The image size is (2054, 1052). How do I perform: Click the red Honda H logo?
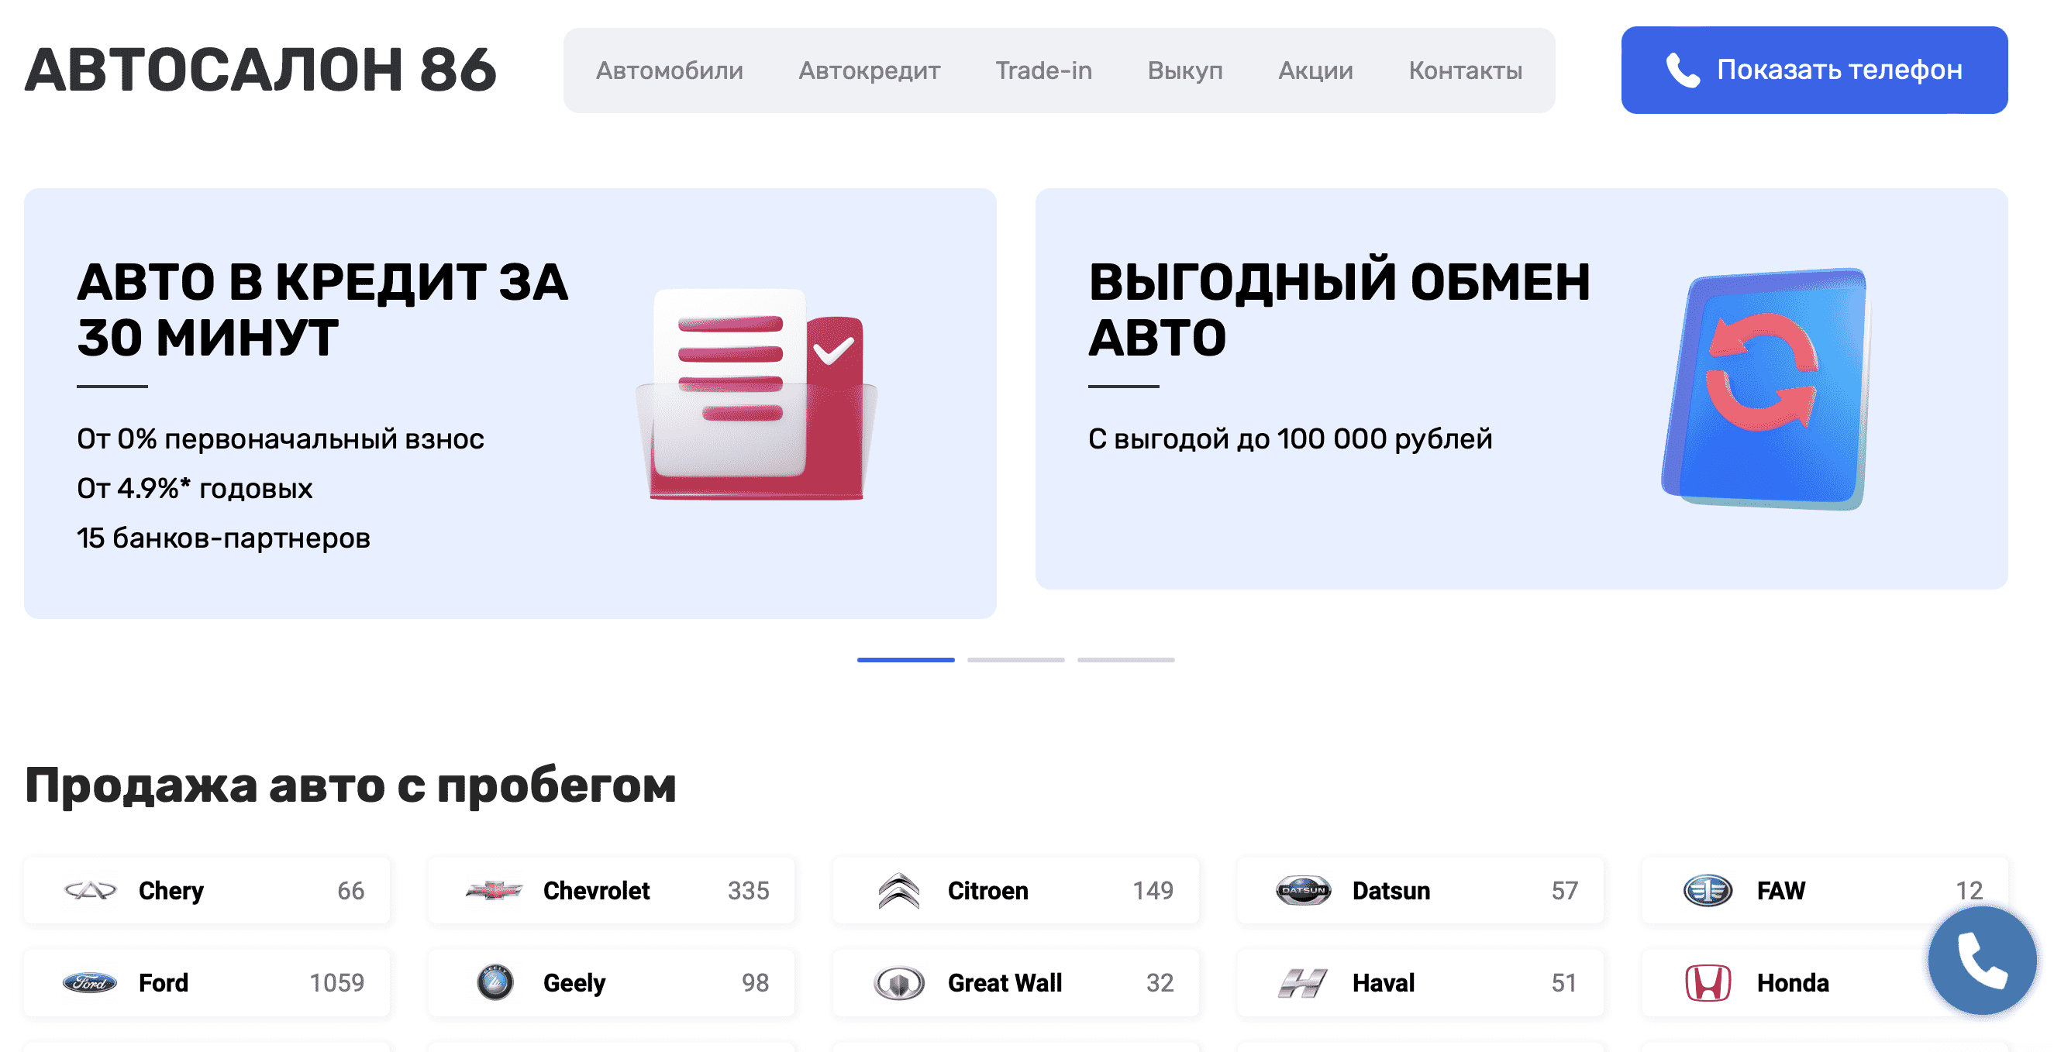[x=1709, y=982]
